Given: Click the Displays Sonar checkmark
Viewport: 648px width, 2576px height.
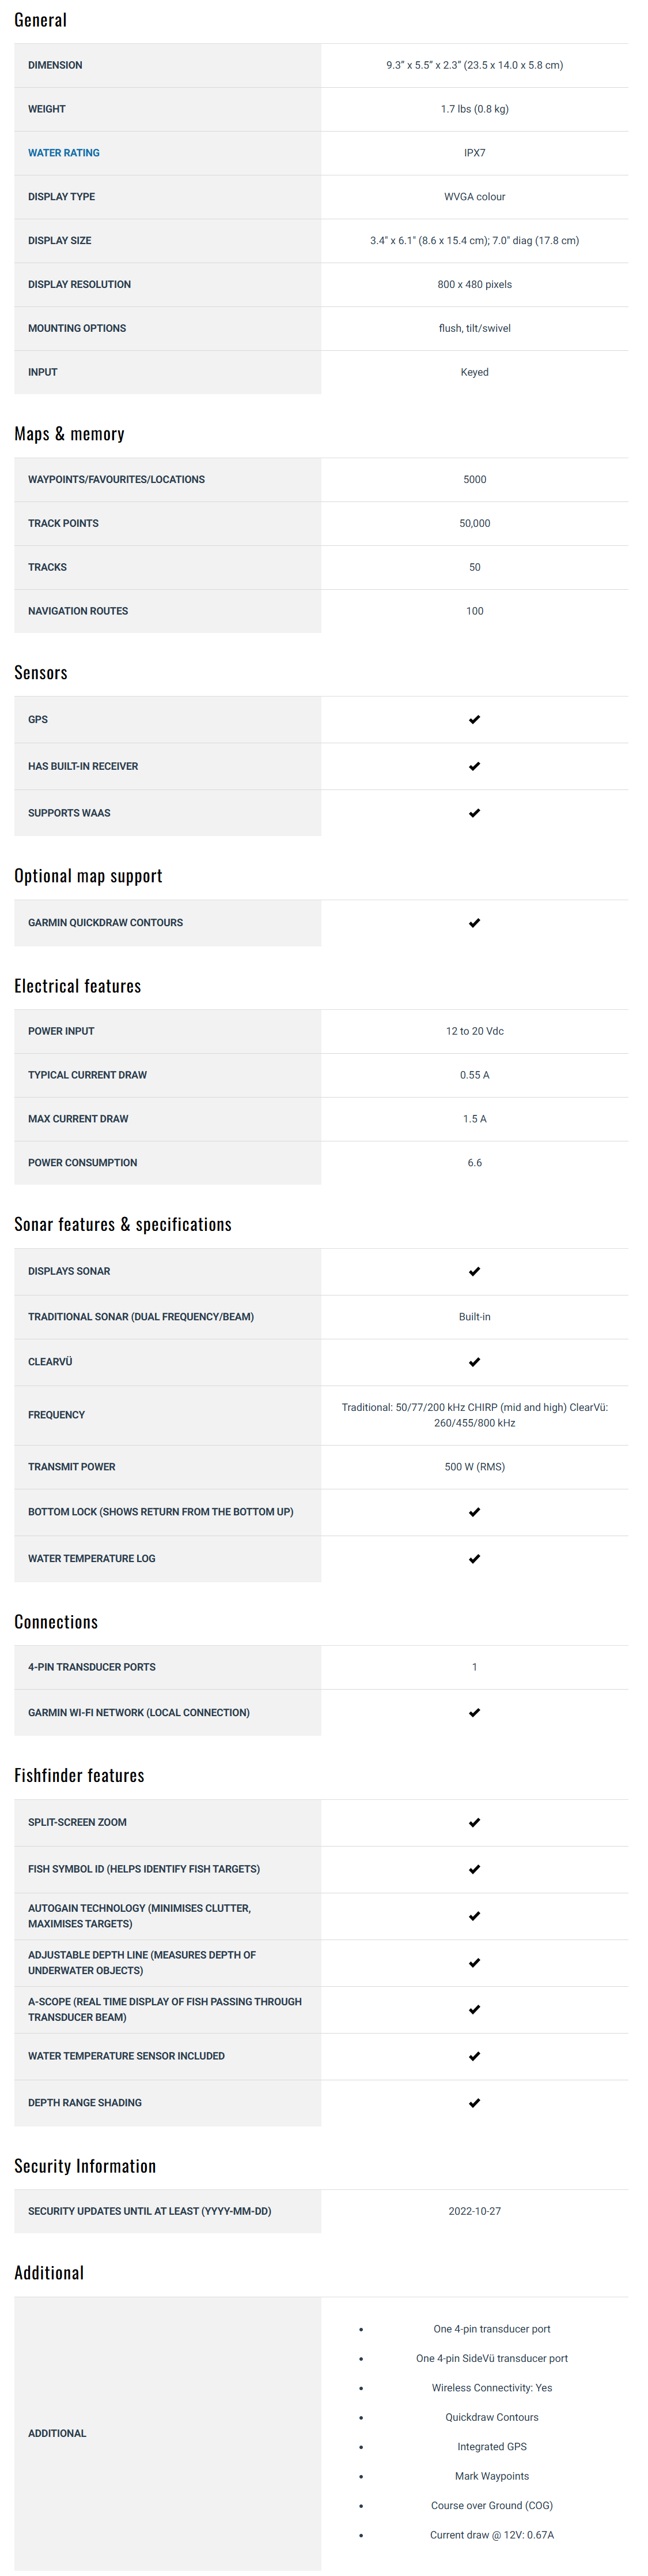Looking at the screenshot, I should pyautogui.click(x=474, y=1272).
